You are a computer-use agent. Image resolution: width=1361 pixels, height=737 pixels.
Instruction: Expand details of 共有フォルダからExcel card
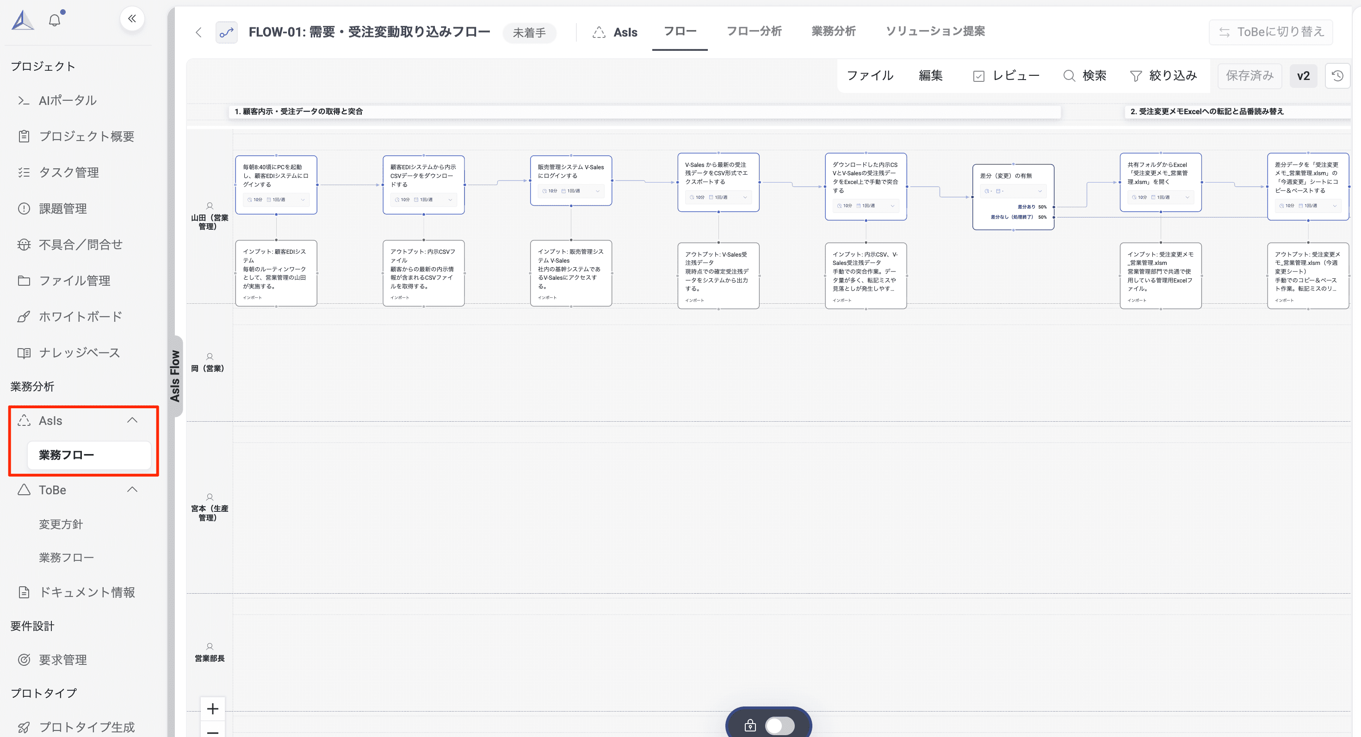click(x=1187, y=197)
